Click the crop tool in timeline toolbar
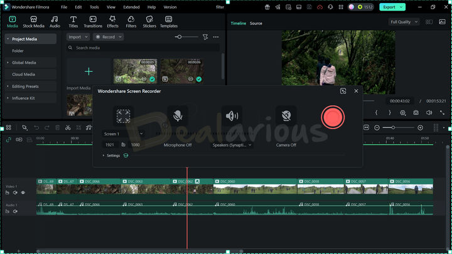The height and width of the screenshot is (254, 452). click(x=78, y=127)
